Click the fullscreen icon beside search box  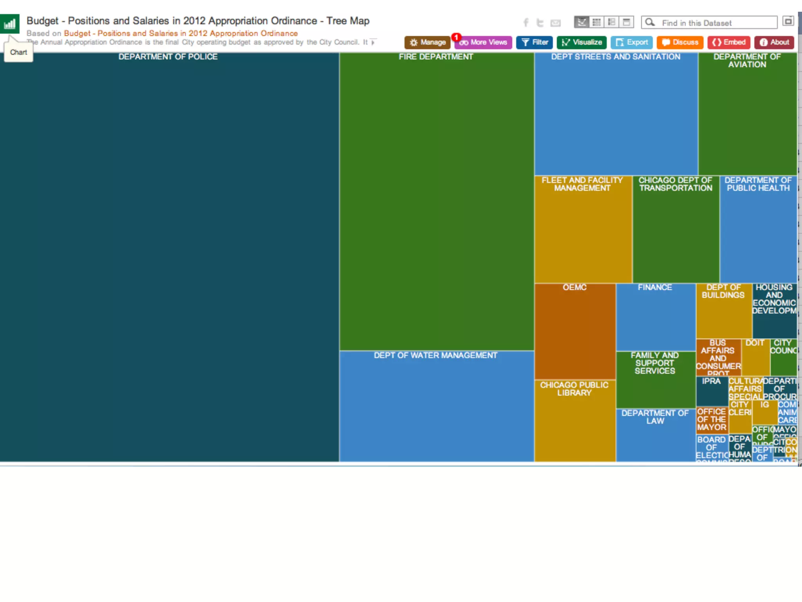click(788, 21)
